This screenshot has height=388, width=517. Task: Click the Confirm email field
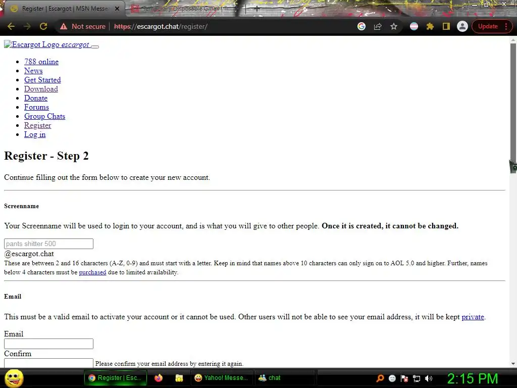coord(48,363)
